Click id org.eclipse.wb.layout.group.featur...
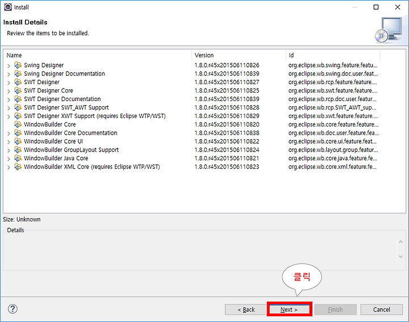The width and height of the screenshot is (409, 322). click(x=333, y=150)
